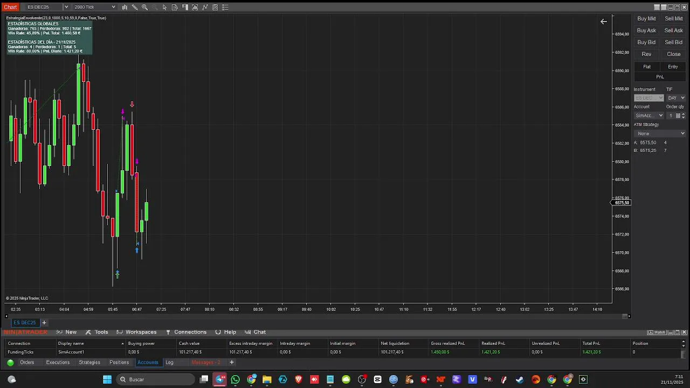Open the TIF DAY dropdown
The width and height of the screenshot is (690, 388).
pyautogui.click(x=676, y=98)
